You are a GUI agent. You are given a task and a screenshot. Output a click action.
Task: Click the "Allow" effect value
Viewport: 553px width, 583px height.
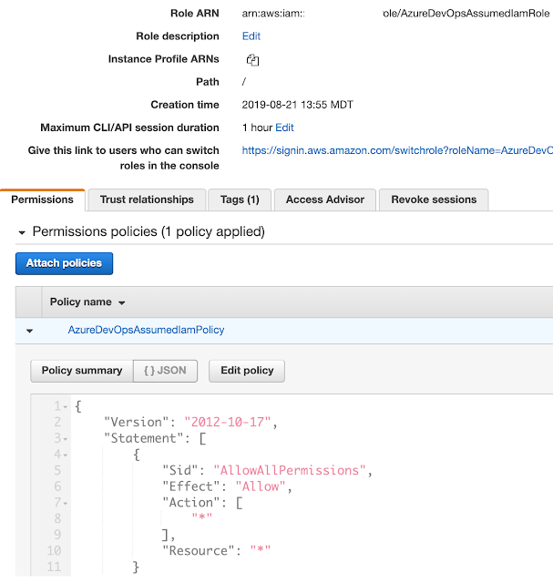coord(261,486)
